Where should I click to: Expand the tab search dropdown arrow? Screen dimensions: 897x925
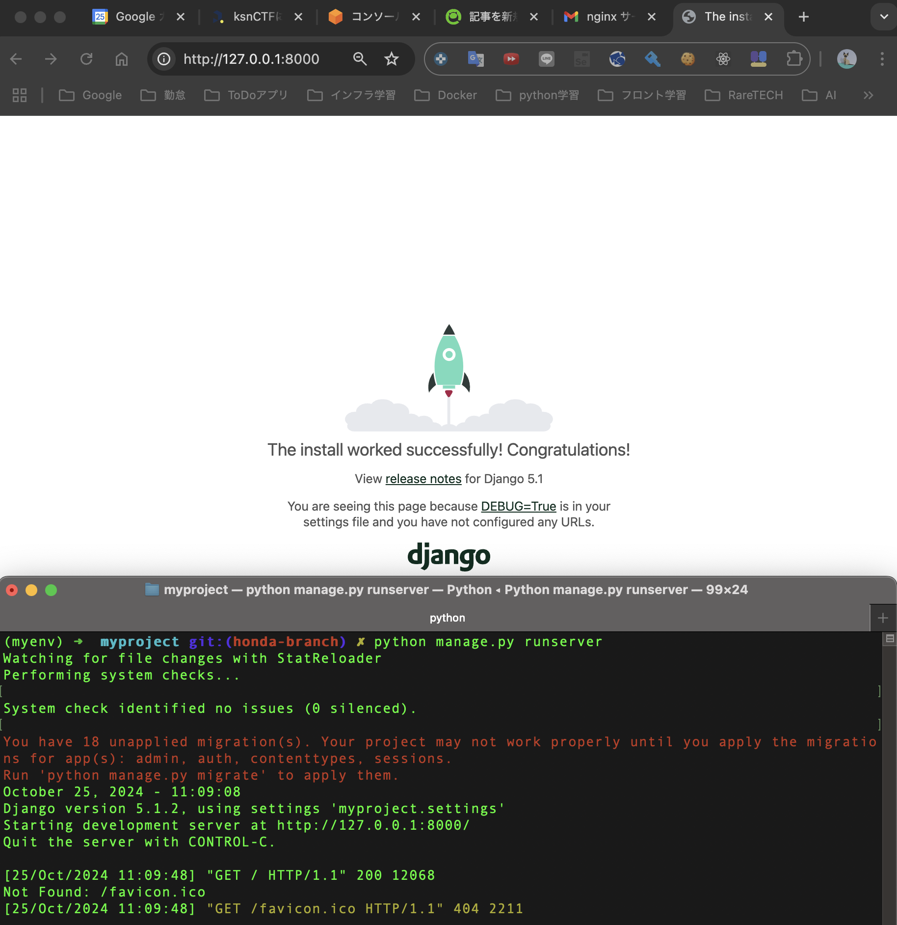(x=884, y=17)
